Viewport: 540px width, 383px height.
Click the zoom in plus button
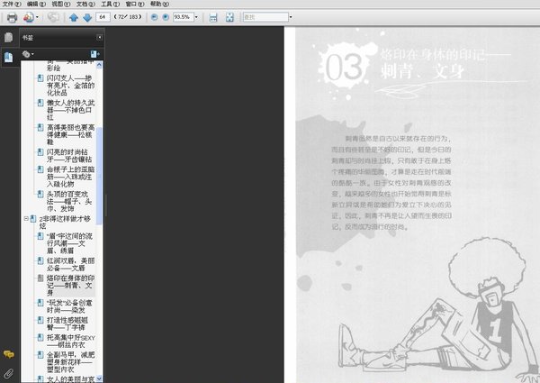166,17
